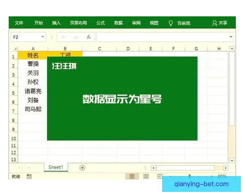
Task: Select column F header
Action: point(174,49)
